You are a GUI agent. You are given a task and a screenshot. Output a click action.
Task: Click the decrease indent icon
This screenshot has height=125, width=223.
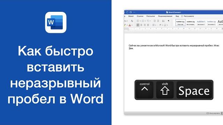(155, 21)
